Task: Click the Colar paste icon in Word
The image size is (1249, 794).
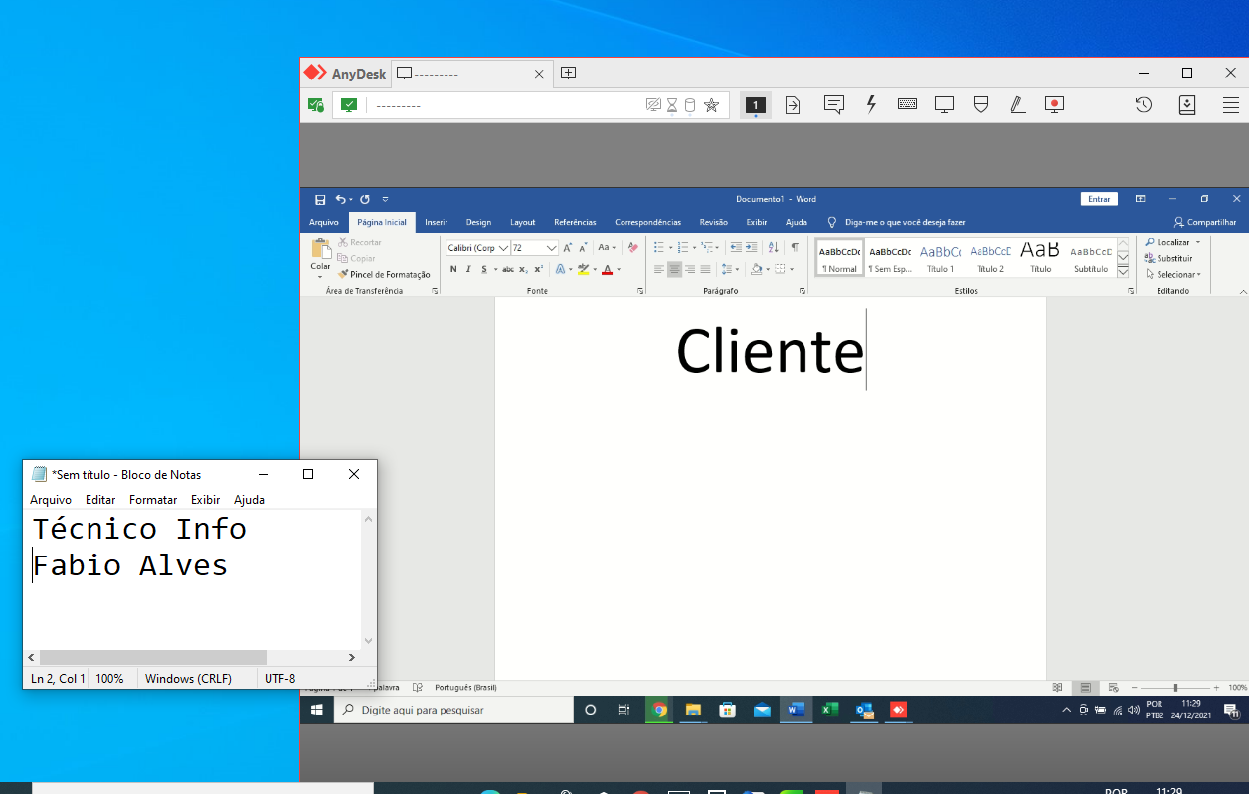Action: pos(321,249)
